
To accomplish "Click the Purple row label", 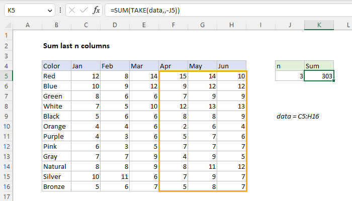I will [x=56, y=136].
